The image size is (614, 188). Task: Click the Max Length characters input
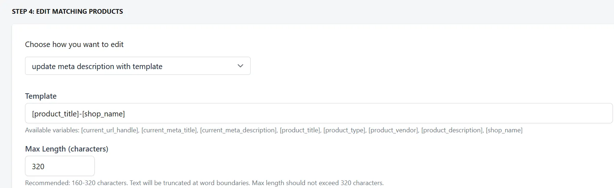[60, 166]
